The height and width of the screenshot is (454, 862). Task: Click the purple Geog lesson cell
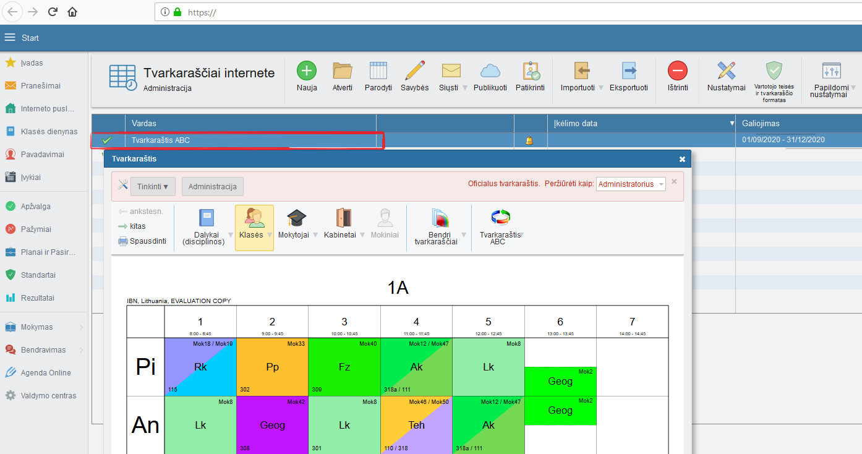point(272,425)
